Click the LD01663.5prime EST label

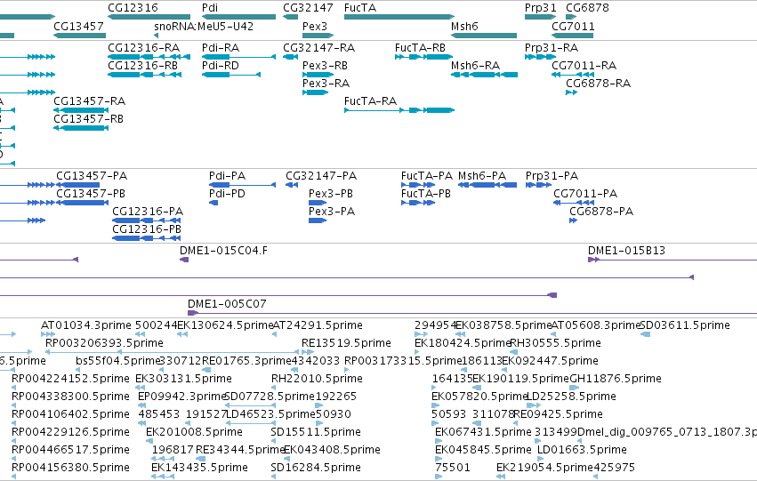click(583, 450)
